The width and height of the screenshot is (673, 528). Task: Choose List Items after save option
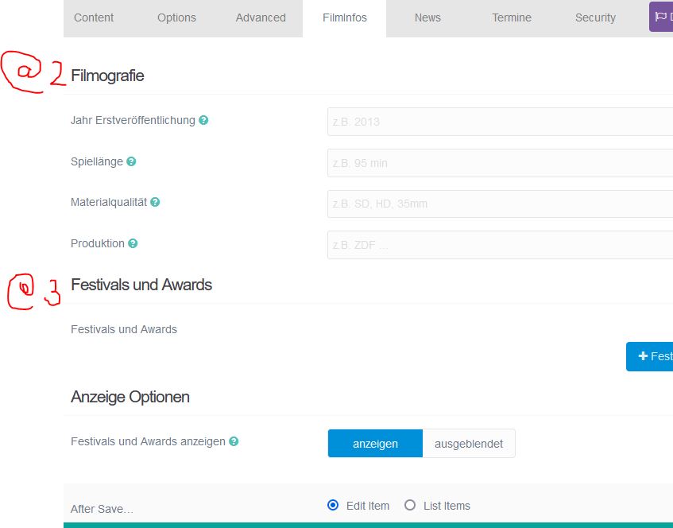click(x=410, y=505)
